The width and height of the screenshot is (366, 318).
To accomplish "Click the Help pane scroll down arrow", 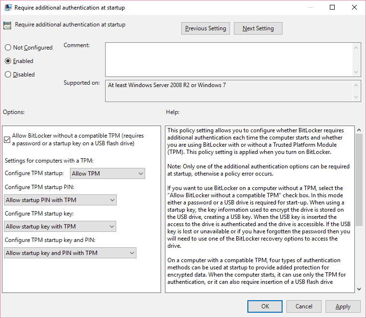I will point(359,289).
